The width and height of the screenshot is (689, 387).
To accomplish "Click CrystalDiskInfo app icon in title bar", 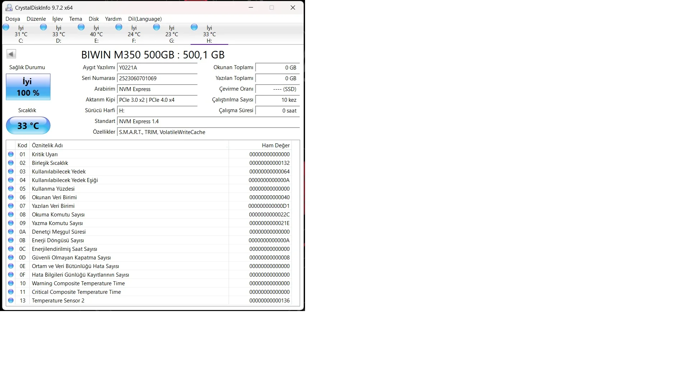I will 9,8.
